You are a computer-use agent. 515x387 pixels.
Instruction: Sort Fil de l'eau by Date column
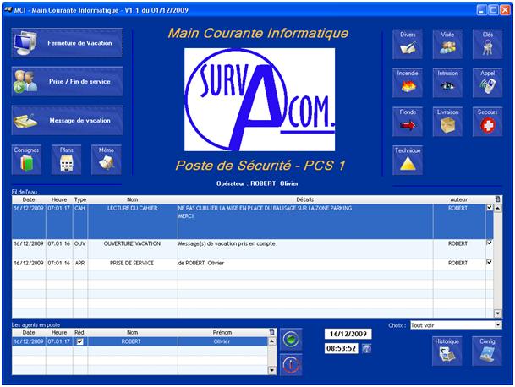click(x=29, y=199)
